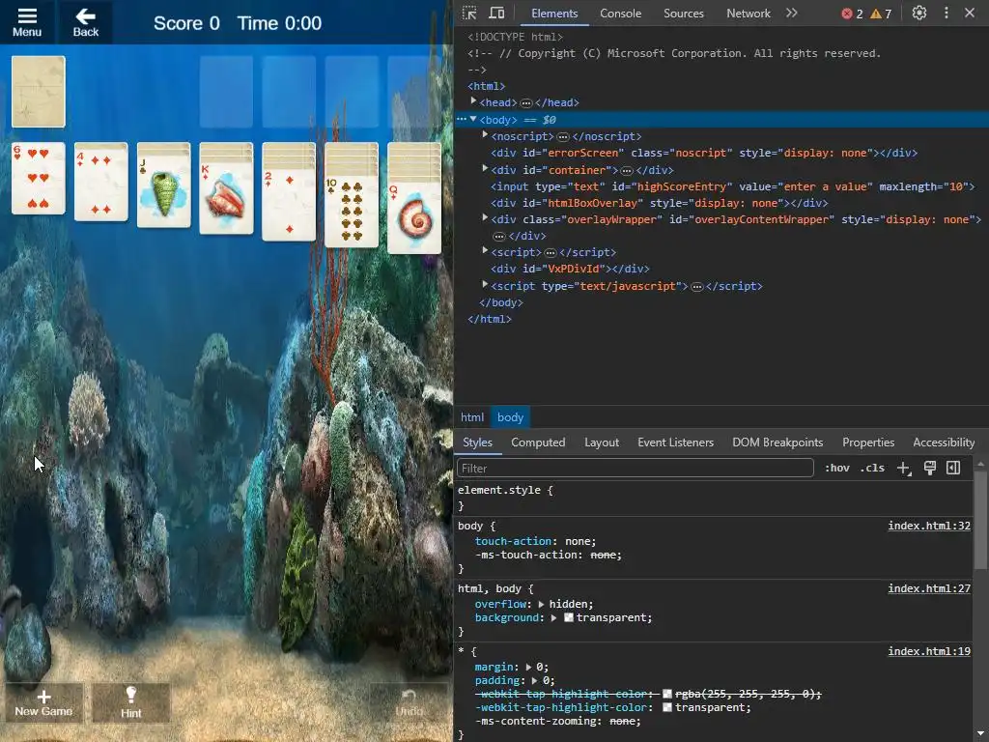Expand the first script node
The image size is (989, 742).
(485, 251)
